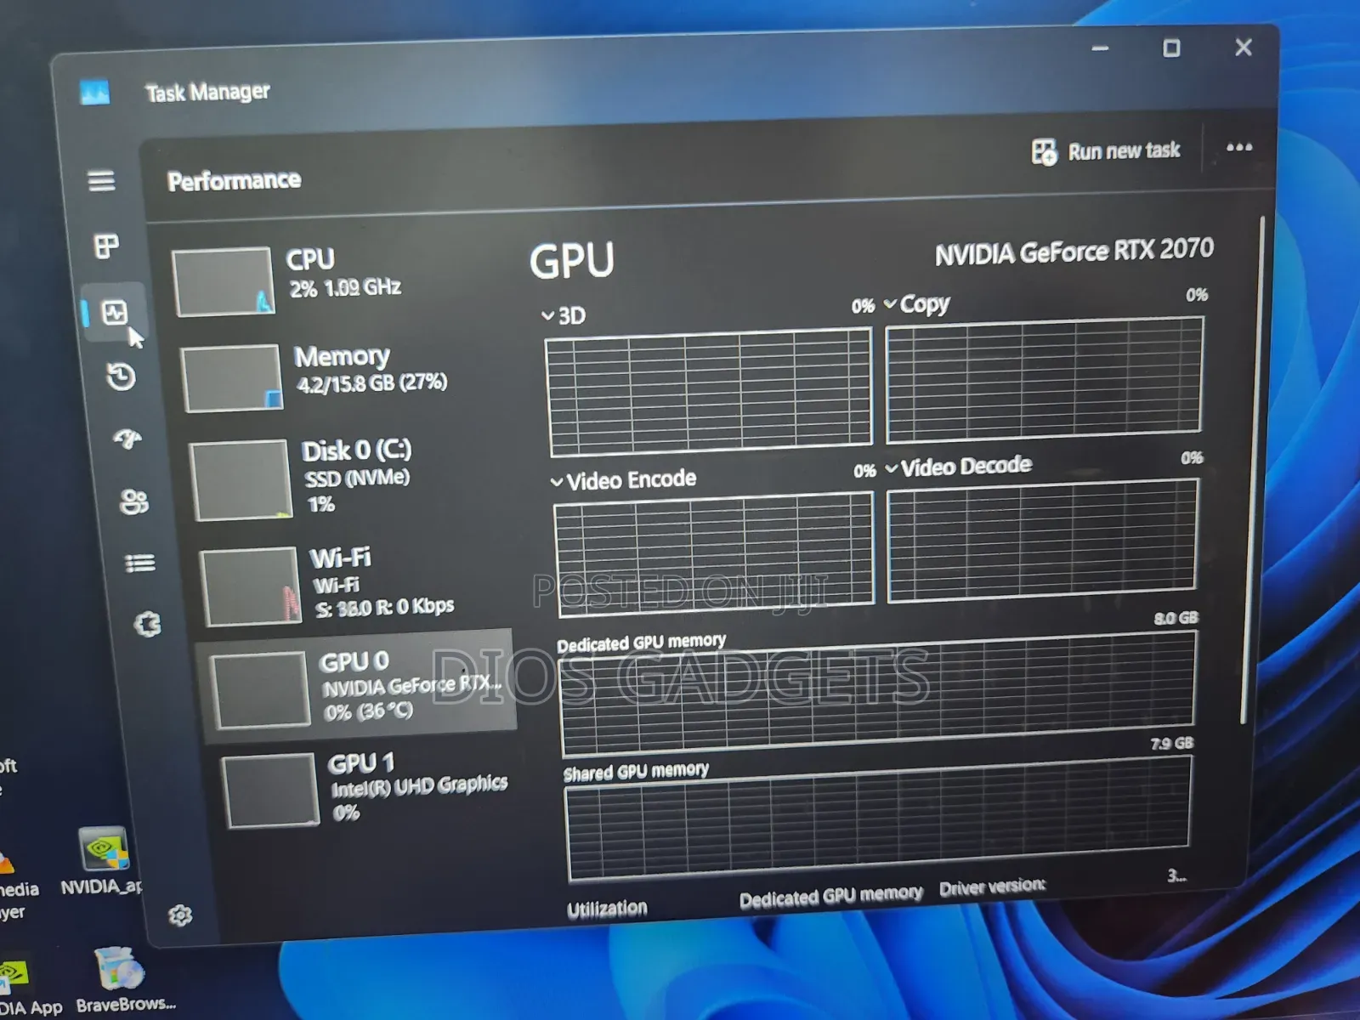Minimize the Task Manager window

click(x=1100, y=48)
